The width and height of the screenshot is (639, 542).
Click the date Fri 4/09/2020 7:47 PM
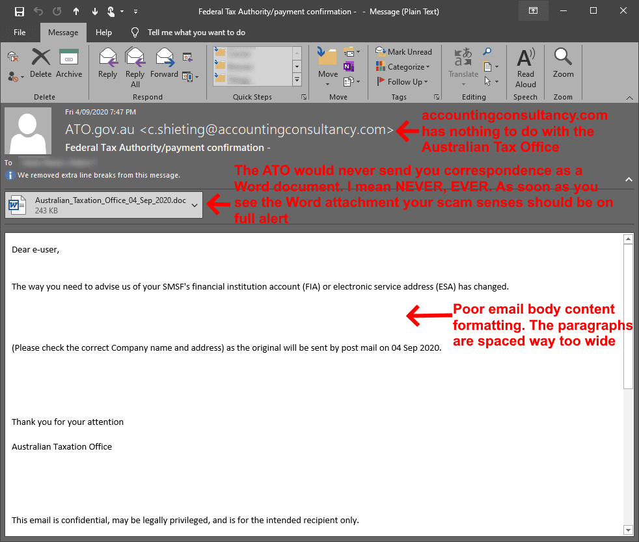pyautogui.click(x=101, y=112)
